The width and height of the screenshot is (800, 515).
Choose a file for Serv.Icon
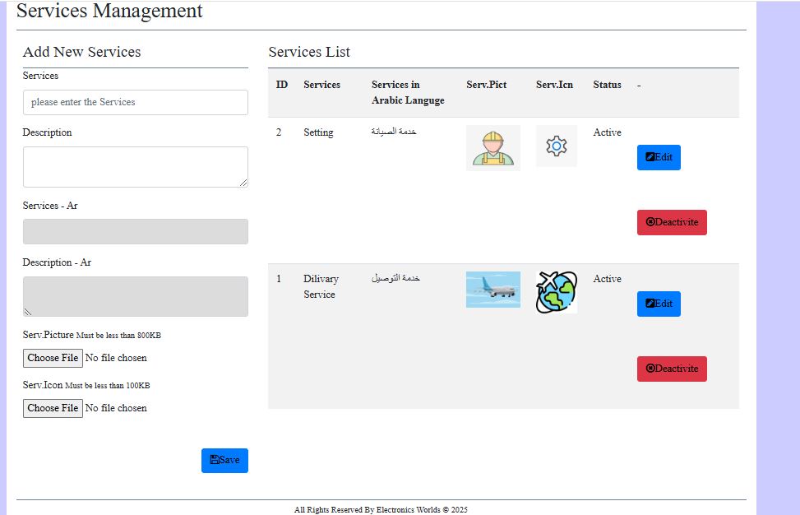pos(53,408)
